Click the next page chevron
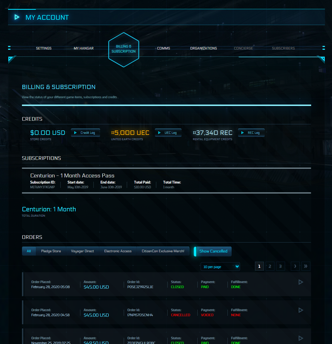Viewport: 332px width, 344px height. click(295, 266)
